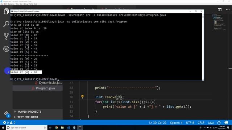
Task: Open the Debug view (crossed bug icon)
Action: click(x=6, y=49)
